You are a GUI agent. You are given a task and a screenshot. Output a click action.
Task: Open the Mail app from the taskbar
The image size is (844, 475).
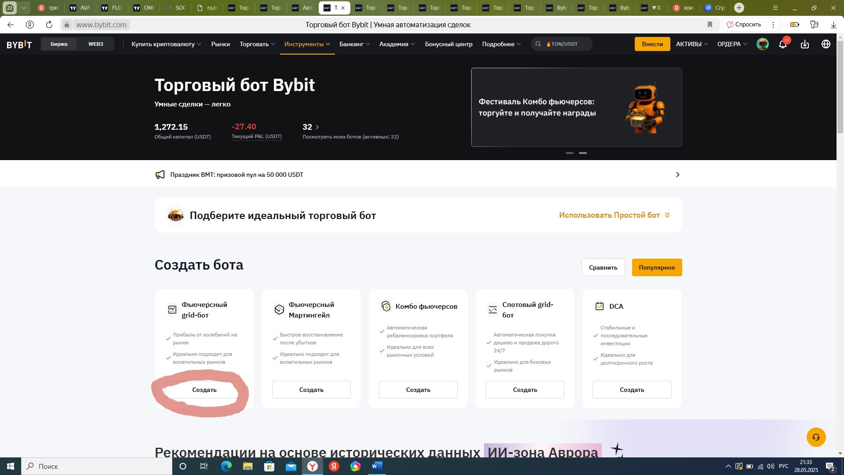[291, 466]
